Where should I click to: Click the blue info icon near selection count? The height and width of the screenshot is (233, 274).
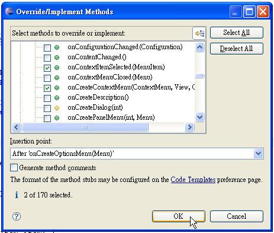point(17,195)
